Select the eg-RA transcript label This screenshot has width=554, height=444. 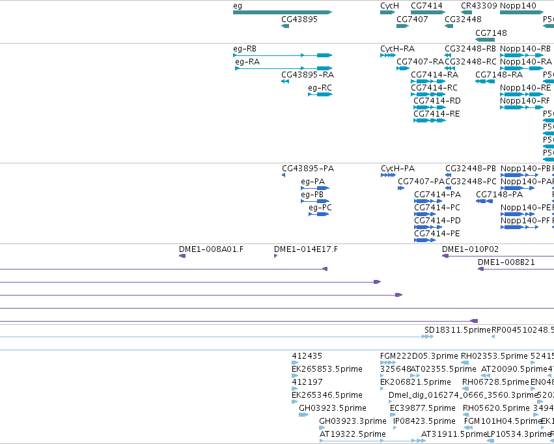click(x=247, y=62)
